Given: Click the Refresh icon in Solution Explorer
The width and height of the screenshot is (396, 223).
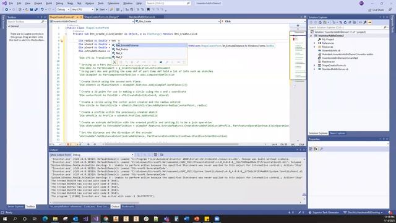Looking at the screenshot, I should point(345,22).
